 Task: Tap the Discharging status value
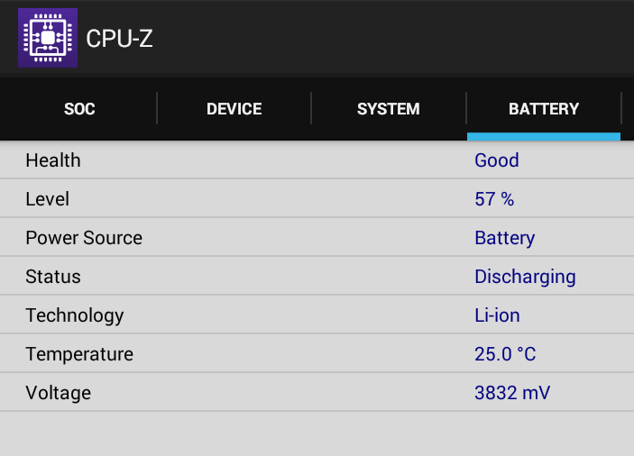tap(525, 277)
